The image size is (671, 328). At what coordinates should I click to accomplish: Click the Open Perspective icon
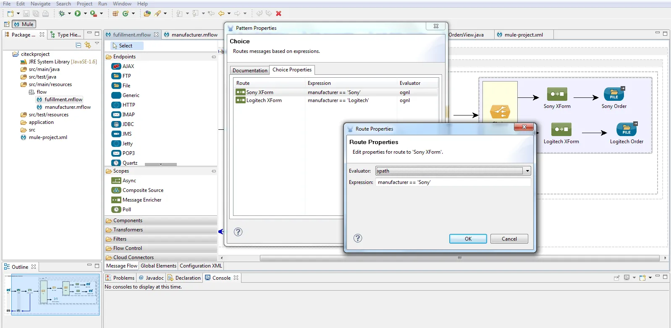pyautogui.click(x=7, y=24)
